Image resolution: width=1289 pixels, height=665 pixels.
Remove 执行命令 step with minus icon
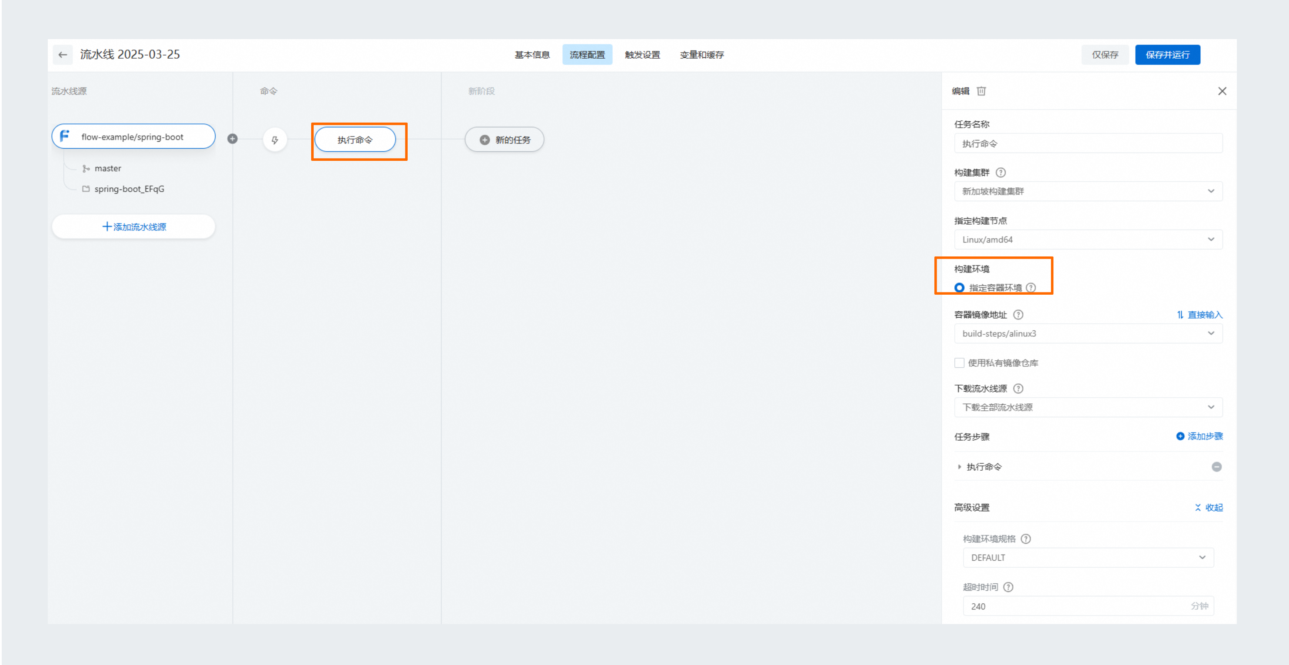coord(1216,467)
